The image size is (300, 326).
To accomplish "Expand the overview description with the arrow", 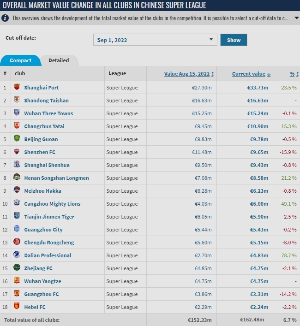I will click(x=295, y=18).
